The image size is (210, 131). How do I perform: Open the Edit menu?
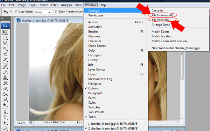[x=12, y=5]
